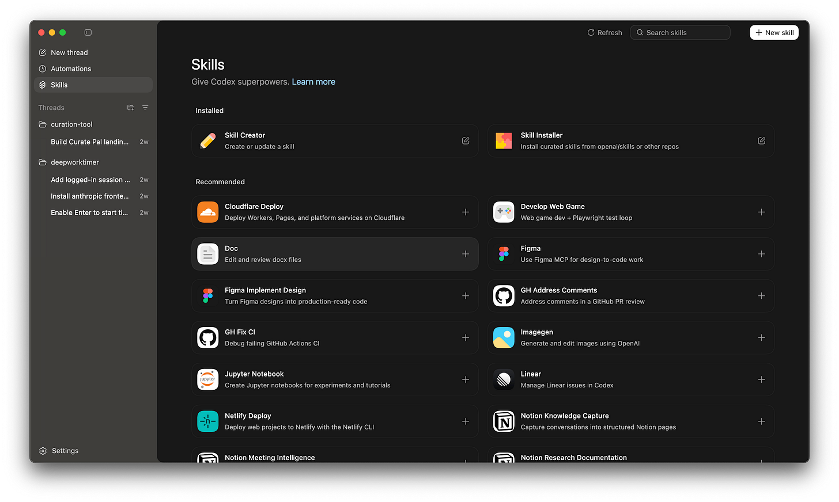Viewport: 839px width, 502px height.
Task: Open the Notion Meeting Intelligence card
Action: click(x=335, y=455)
